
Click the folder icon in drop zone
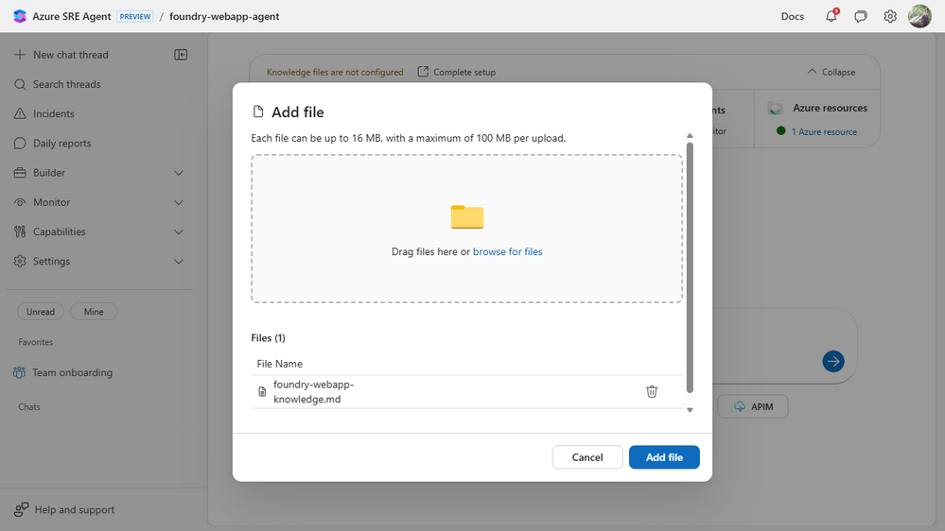467,217
